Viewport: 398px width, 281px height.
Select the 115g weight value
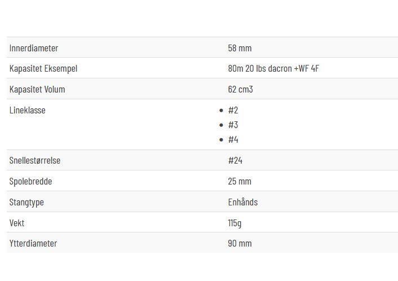click(235, 223)
